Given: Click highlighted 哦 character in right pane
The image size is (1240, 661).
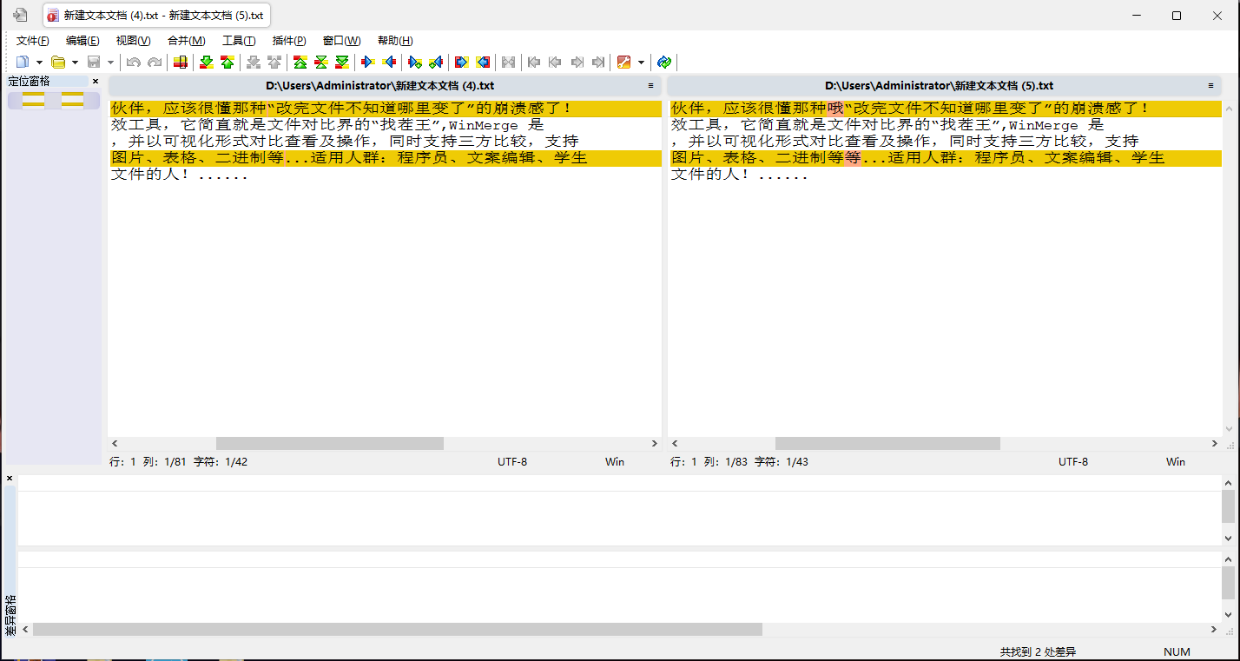Looking at the screenshot, I should click(x=835, y=109).
